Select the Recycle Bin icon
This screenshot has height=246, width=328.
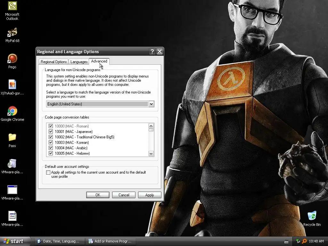tap(312, 219)
